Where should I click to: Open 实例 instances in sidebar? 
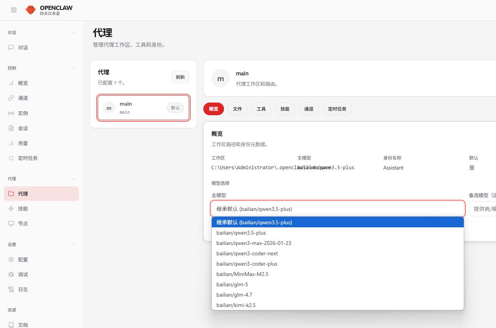tap(23, 113)
